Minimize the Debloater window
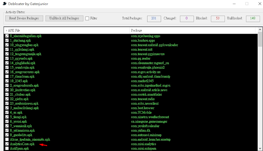The width and height of the screenshot is (263, 151). click(x=234, y=4)
